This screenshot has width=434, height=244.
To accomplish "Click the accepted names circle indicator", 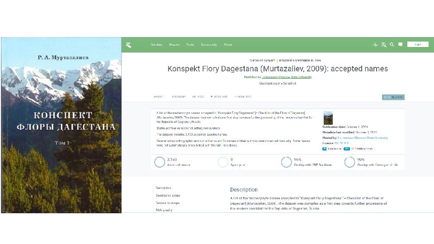I will [160, 162].
